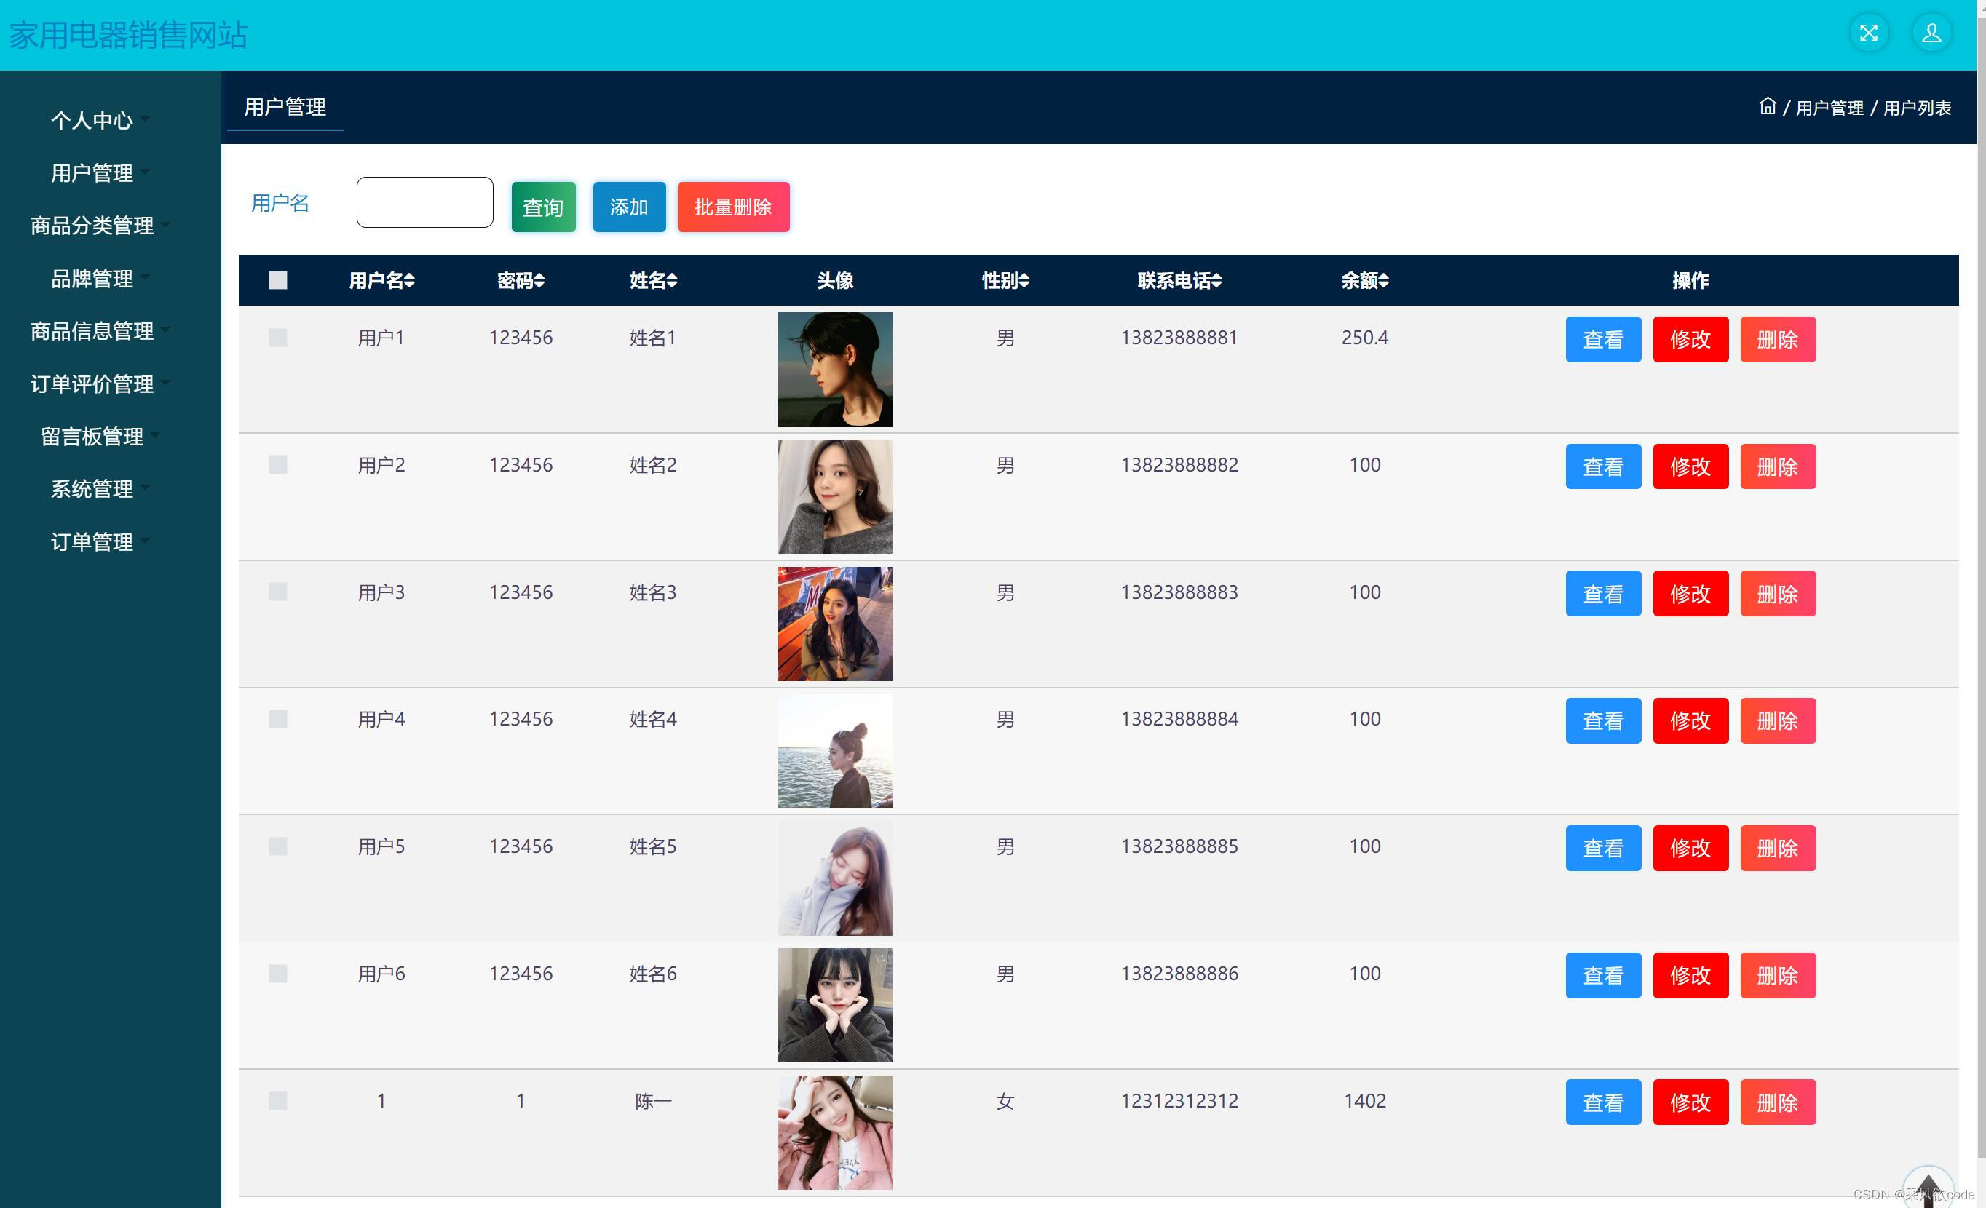This screenshot has width=1986, height=1208.
Task: Toggle the select-all checkbox in table header
Action: tap(278, 280)
